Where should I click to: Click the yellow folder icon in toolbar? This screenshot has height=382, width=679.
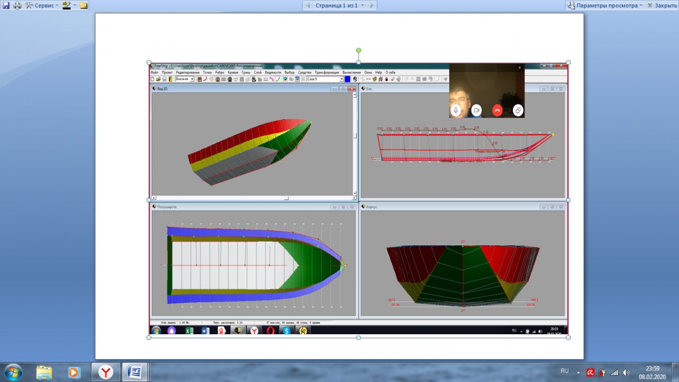[x=84, y=5]
